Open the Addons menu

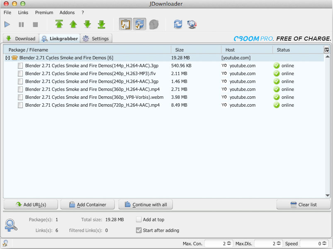point(67,12)
